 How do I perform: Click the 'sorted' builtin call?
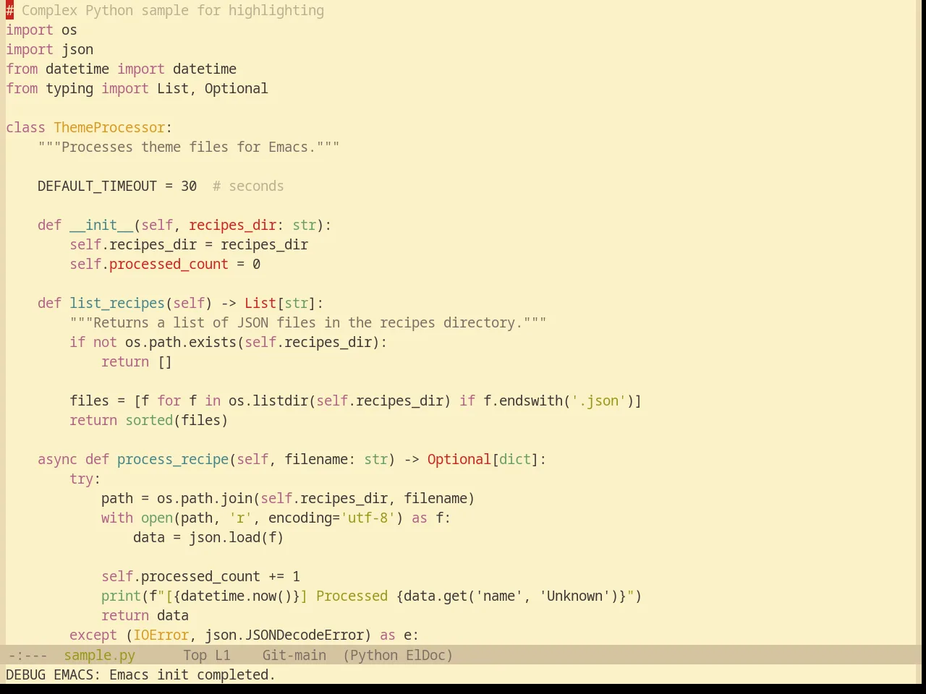pos(149,420)
